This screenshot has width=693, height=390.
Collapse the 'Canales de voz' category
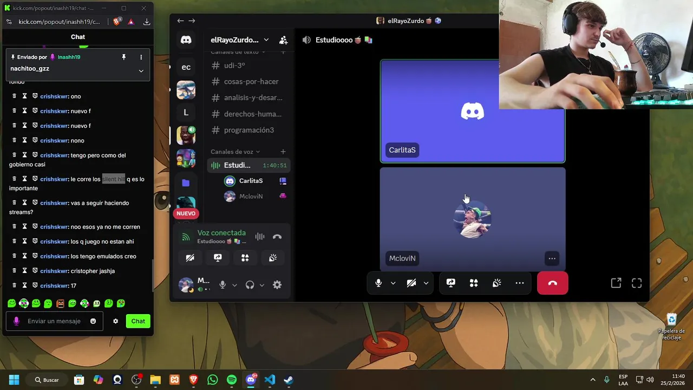click(x=235, y=152)
